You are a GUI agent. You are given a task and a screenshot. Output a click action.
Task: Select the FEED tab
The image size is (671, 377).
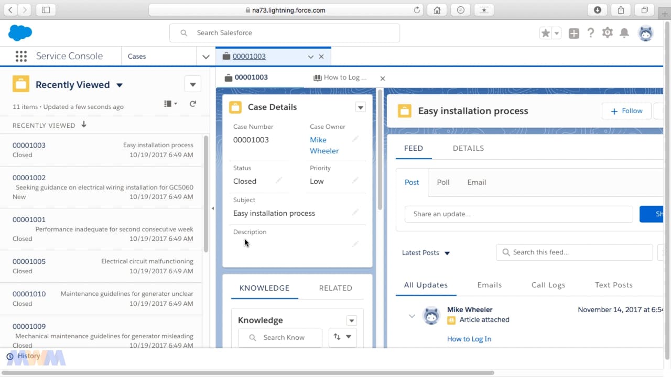414,148
